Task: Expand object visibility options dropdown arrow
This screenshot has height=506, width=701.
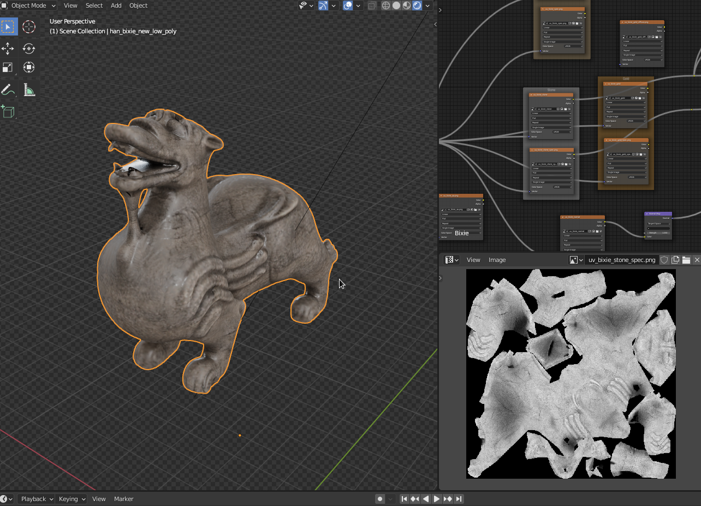Action: click(311, 5)
